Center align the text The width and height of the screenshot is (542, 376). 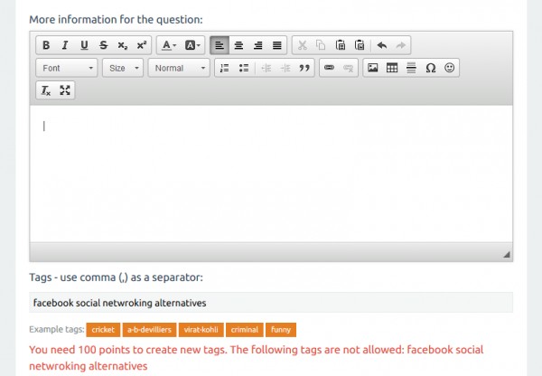(239, 45)
